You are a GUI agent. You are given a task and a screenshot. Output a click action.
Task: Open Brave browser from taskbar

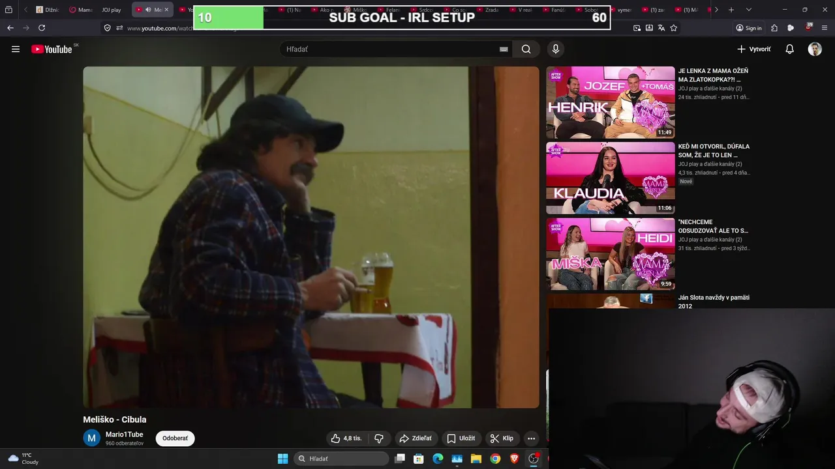pyautogui.click(x=514, y=459)
